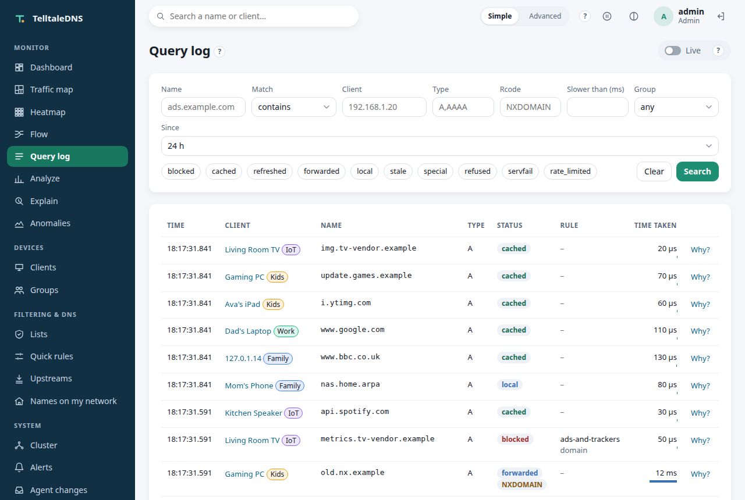
Task: Open the Traffic map view
Action: [68, 90]
